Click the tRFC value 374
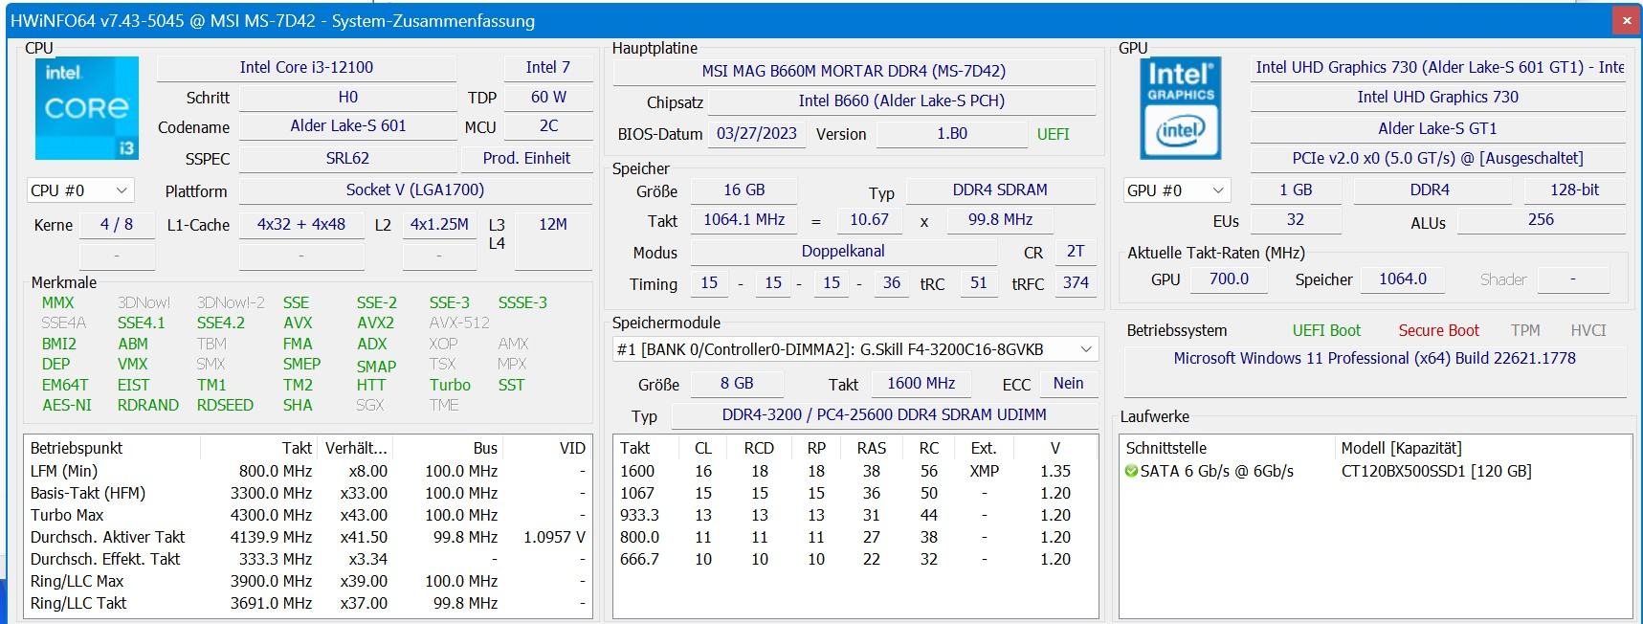This screenshot has height=624, width=1643. (x=1076, y=283)
